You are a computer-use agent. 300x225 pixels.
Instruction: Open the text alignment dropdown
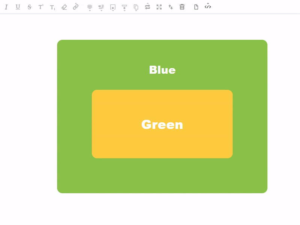(x=90, y=7)
